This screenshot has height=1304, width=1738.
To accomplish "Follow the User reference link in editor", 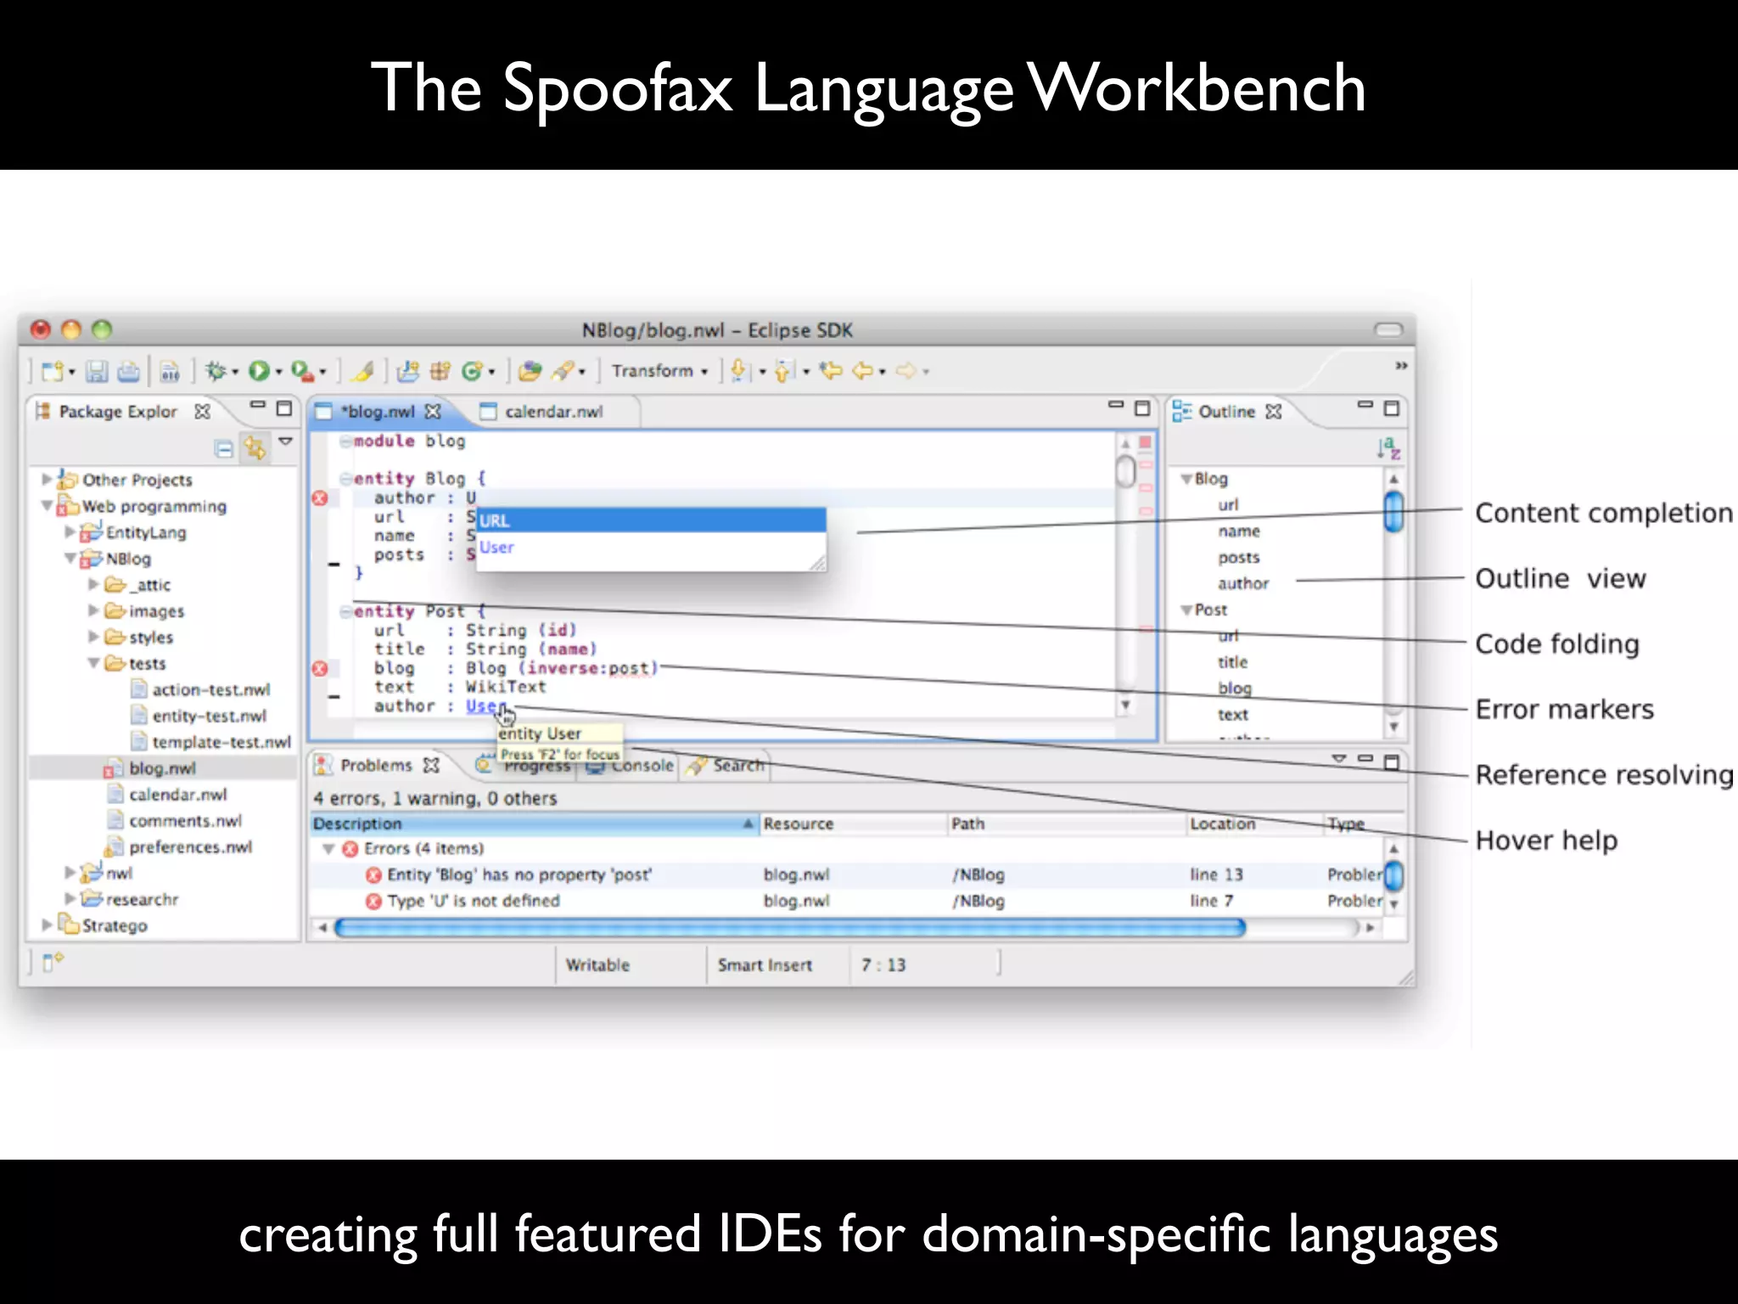I will (485, 706).
